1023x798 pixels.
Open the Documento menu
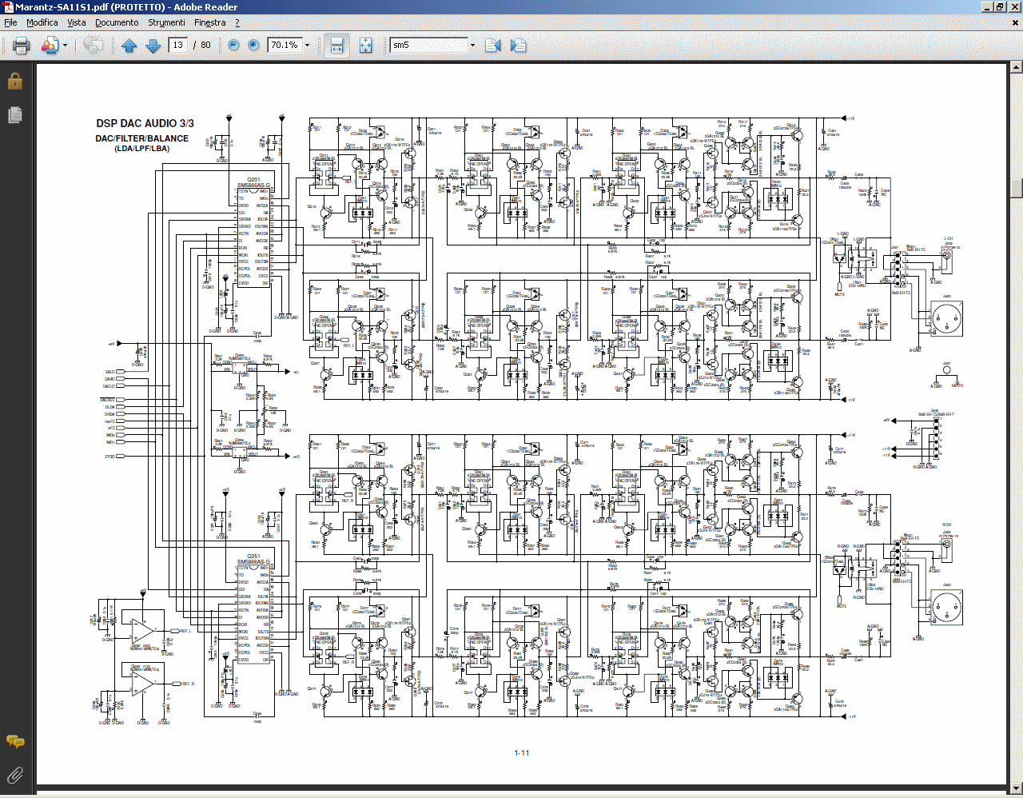pos(117,22)
